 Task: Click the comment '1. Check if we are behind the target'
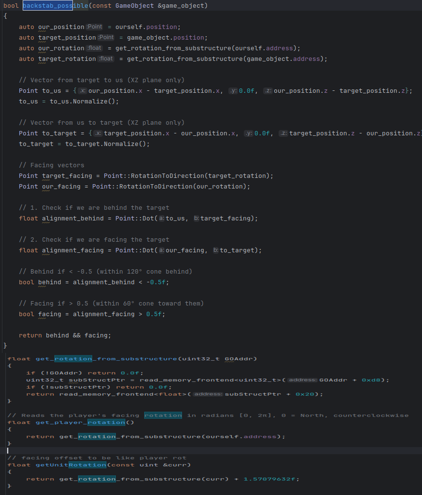94,208
